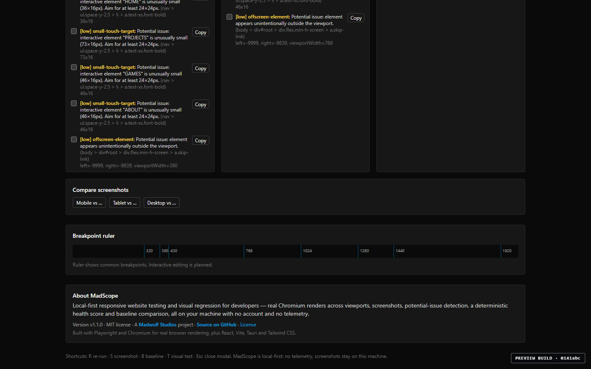
Task: Select checkbox for offscreen-element issue at viewportWidth=390
Action: (x=74, y=139)
